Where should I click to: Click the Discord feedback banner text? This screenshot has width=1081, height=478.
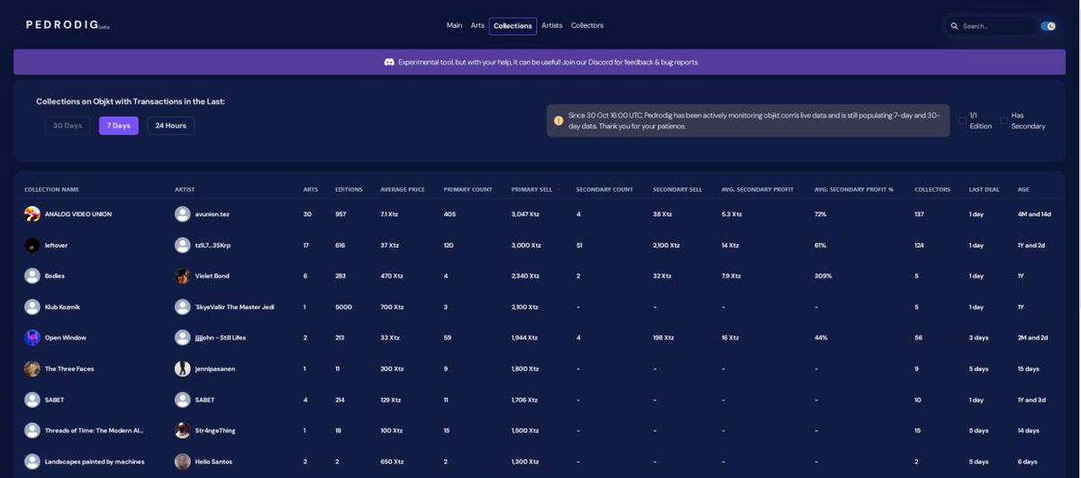click(549, 62)
